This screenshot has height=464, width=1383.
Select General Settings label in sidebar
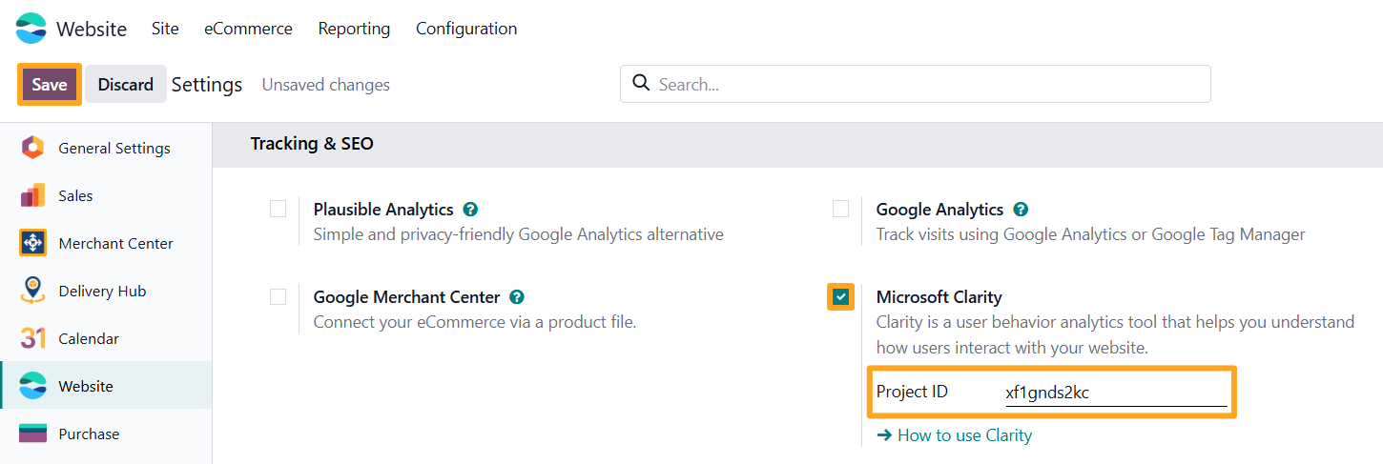click(x=114, y=148)
